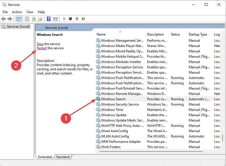
Task: Switch to the Standard tab
Action: [62, 157]
